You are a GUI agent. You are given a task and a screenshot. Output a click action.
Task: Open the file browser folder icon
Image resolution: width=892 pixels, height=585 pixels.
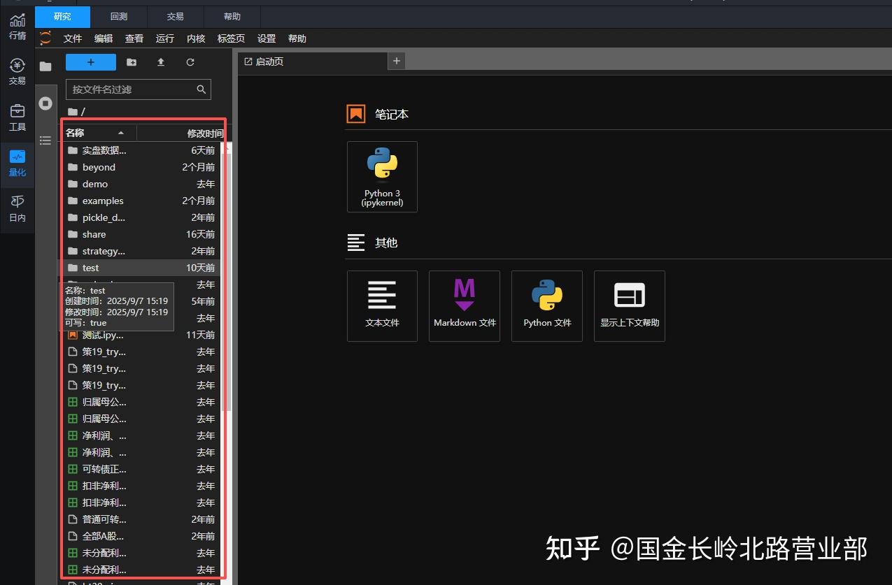tap(45, 66)
